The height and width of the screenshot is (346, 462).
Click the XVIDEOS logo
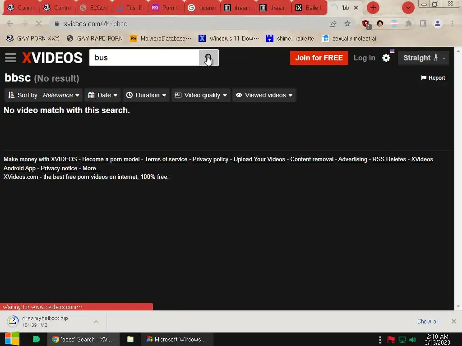point(52,58)
